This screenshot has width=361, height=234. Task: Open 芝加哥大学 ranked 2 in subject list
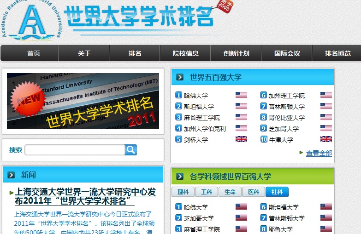pyautogui.click(x=199, y=218)
